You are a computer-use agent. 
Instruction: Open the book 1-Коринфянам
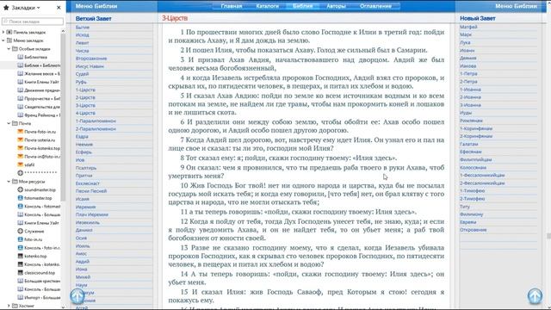click(476, 128)
